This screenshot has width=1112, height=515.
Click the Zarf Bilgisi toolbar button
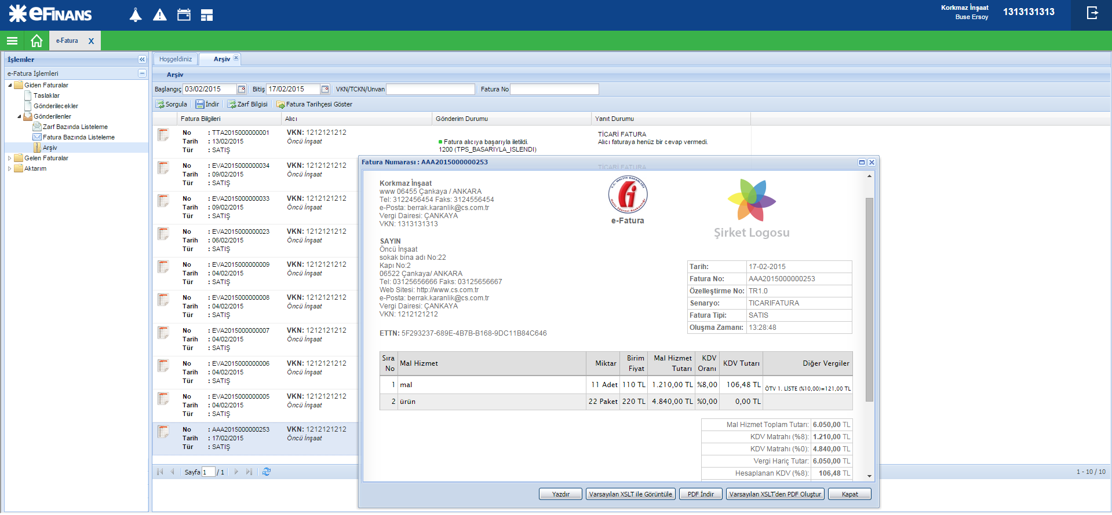tap(247, 104)
